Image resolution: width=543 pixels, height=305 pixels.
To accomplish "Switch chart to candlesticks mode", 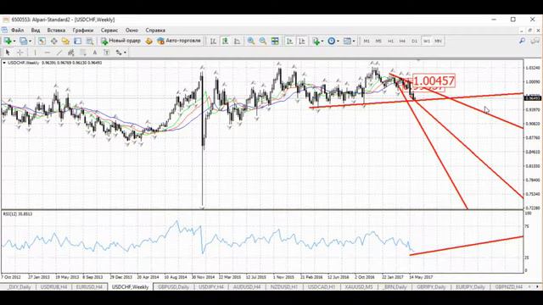I will click(x=225, y=42).
